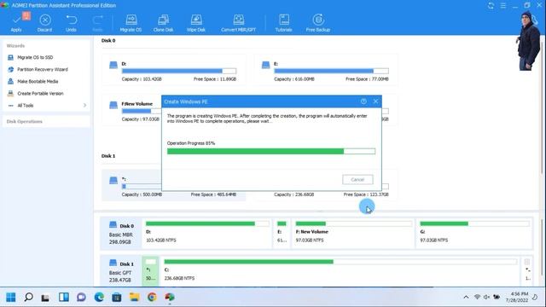Viewport: 546px width, 307px height.
Task: Select the F: New Volume partition card
Action: pos(131,110)
